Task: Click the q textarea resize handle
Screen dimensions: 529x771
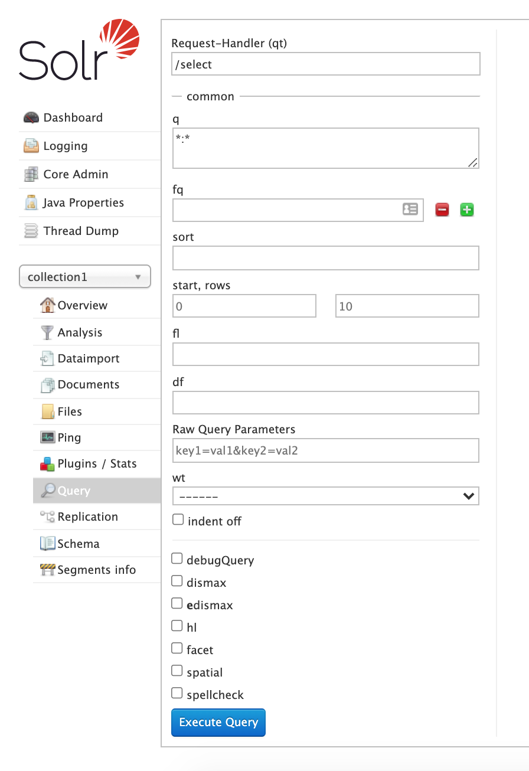Action: point(473,163)
